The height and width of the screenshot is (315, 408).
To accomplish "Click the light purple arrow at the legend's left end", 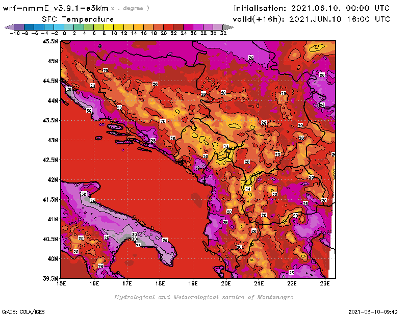I will click(10, 27).
